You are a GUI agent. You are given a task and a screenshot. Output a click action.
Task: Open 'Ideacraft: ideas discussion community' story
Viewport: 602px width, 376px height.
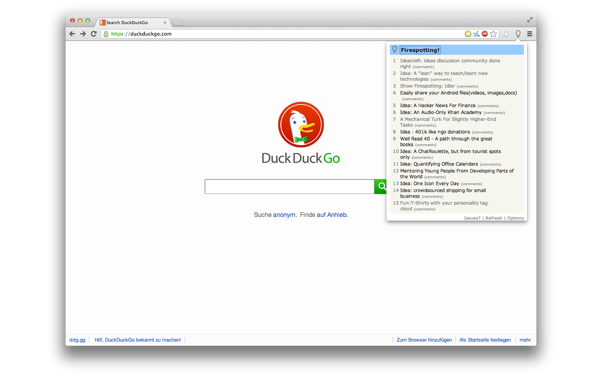point(450,63)
